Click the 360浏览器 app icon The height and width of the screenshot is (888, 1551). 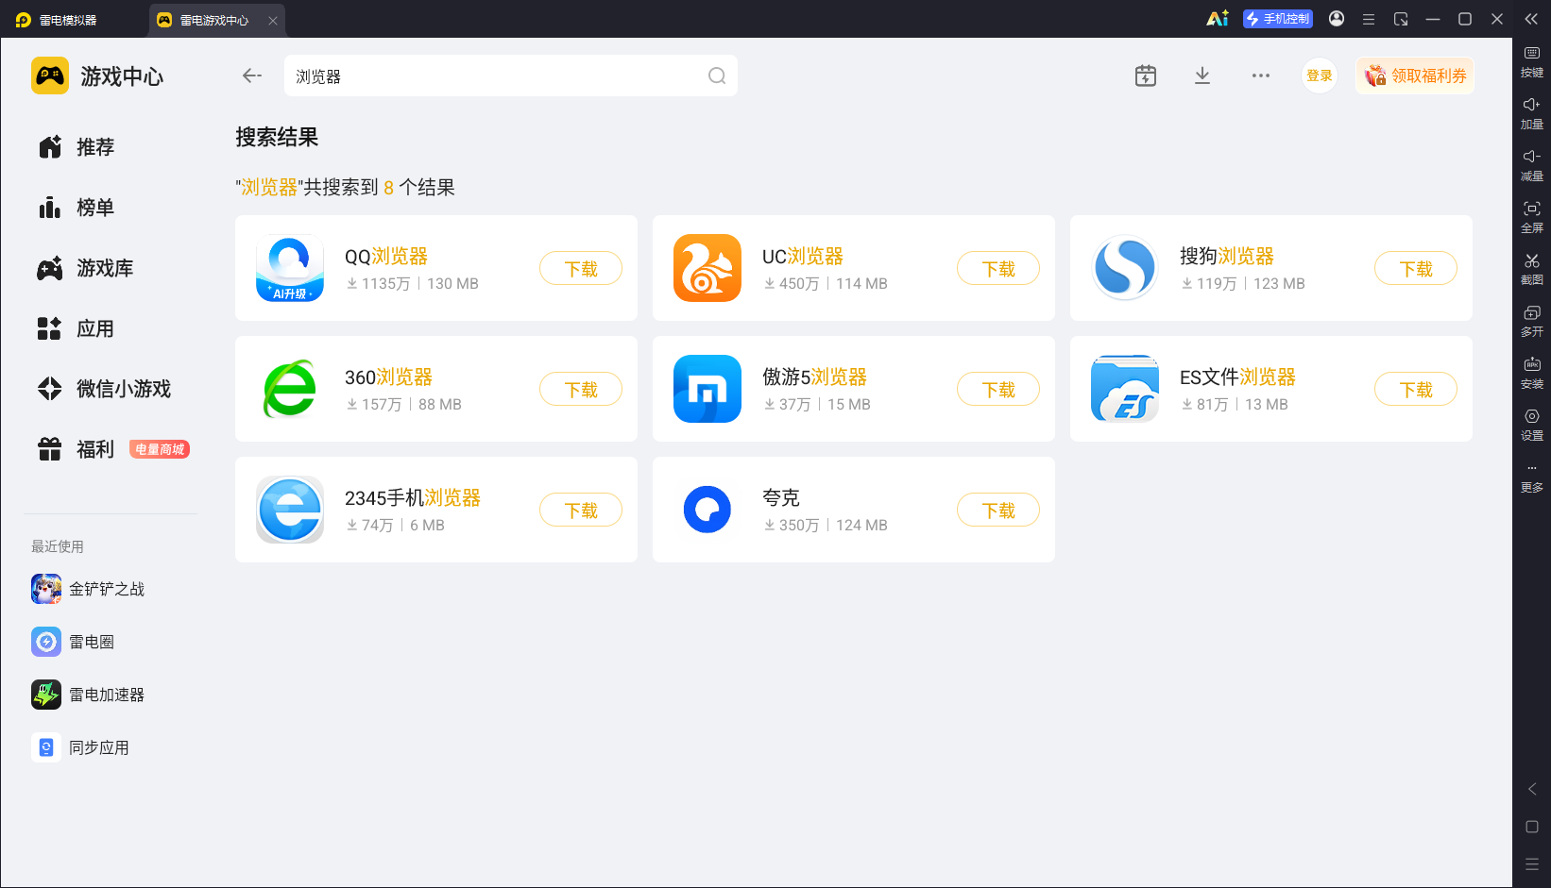click(x=290, y=389)
